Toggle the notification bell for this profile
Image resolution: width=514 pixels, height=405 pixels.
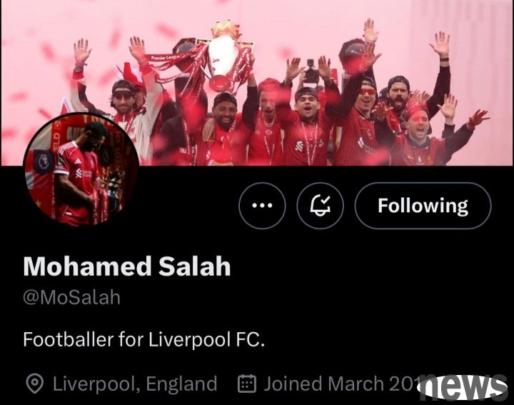321,206
